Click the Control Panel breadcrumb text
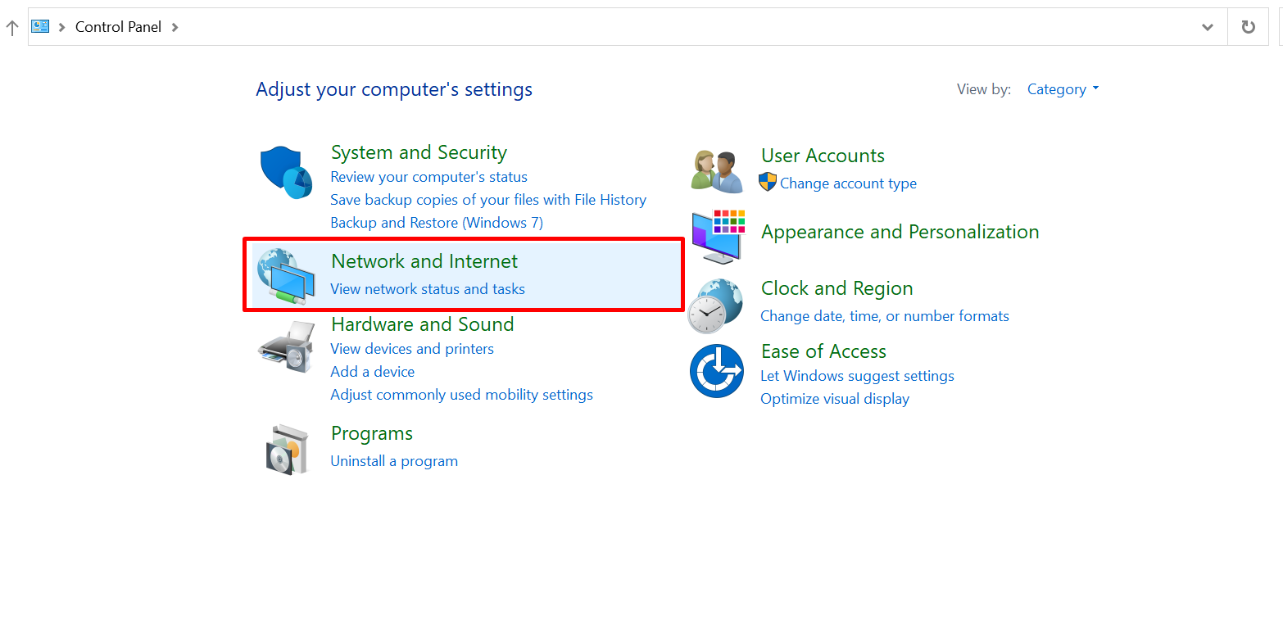 [x=118, y=27]
